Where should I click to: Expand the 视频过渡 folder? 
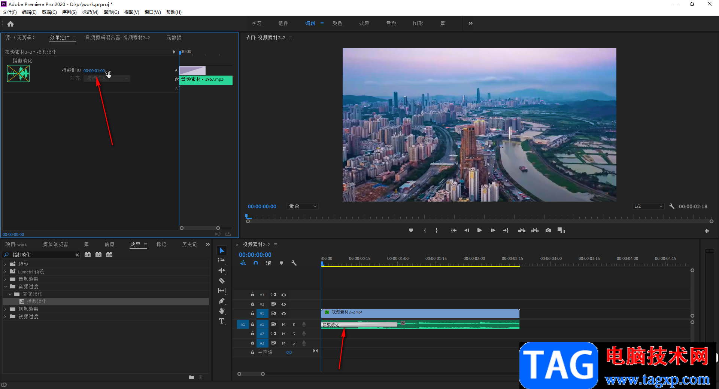click(5, 316)
